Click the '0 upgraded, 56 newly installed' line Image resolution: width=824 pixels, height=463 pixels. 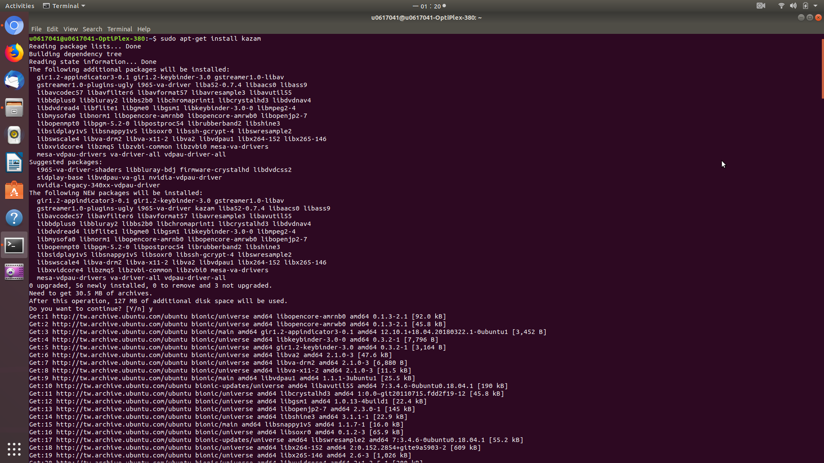click(151, 286)
